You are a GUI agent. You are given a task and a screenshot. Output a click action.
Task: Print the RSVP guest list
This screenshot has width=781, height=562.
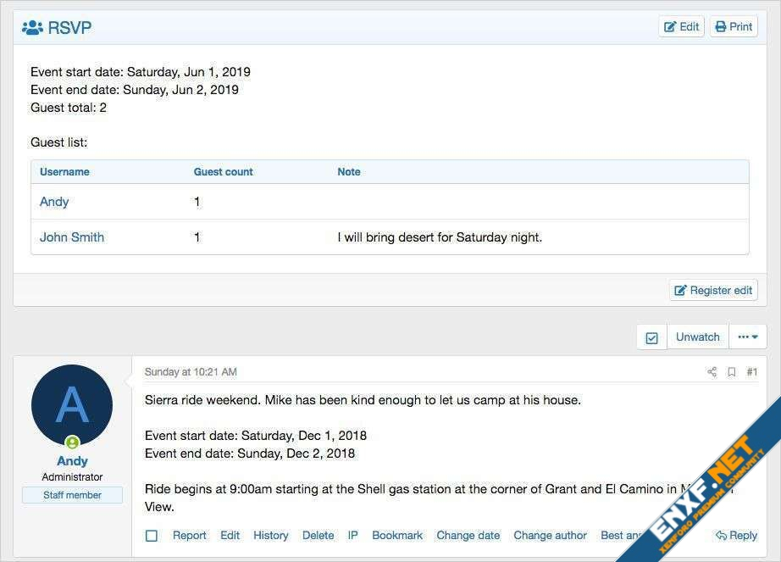point(734,27)
